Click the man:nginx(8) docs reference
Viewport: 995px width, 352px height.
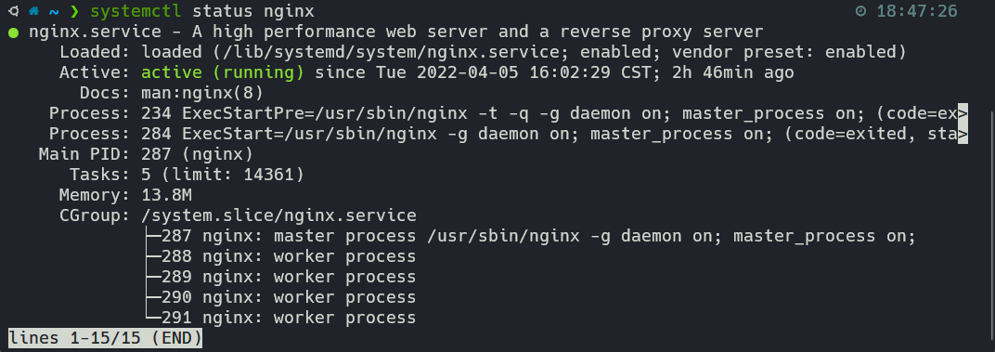pos(201,94)
